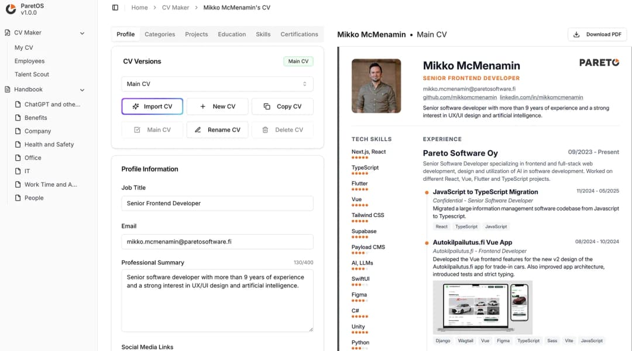Open the Main CV version dropdown
The height and width of the screenshot is (351, 632).
(x=217, y=84)
